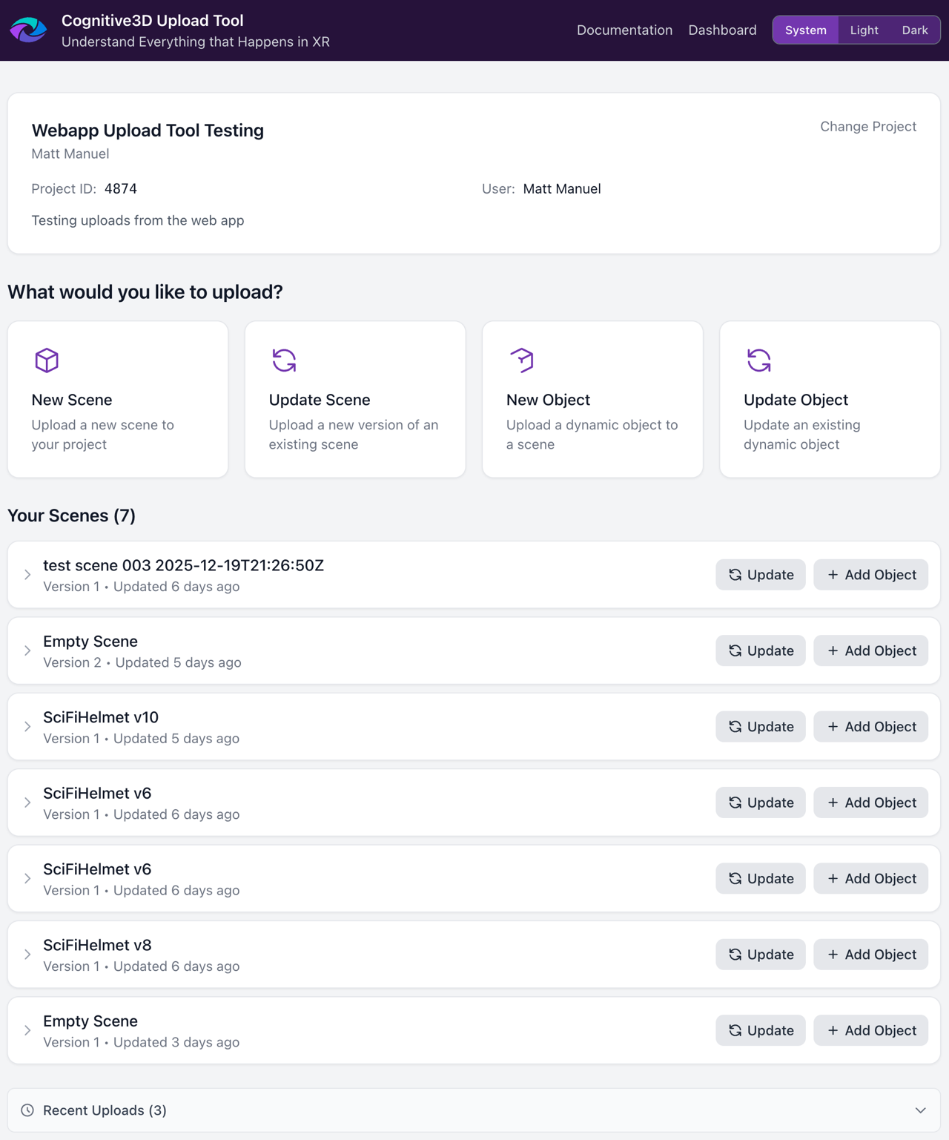Select the New Object icon
949x1140 pixels.
(x=521, y=360)
